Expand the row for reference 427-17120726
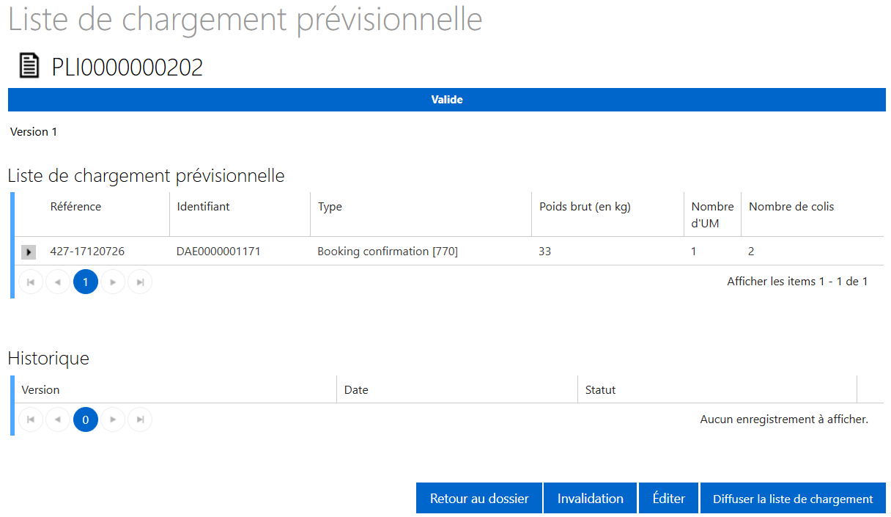The width and height of the screenshot is (891, 517). (x=28, y=252)
